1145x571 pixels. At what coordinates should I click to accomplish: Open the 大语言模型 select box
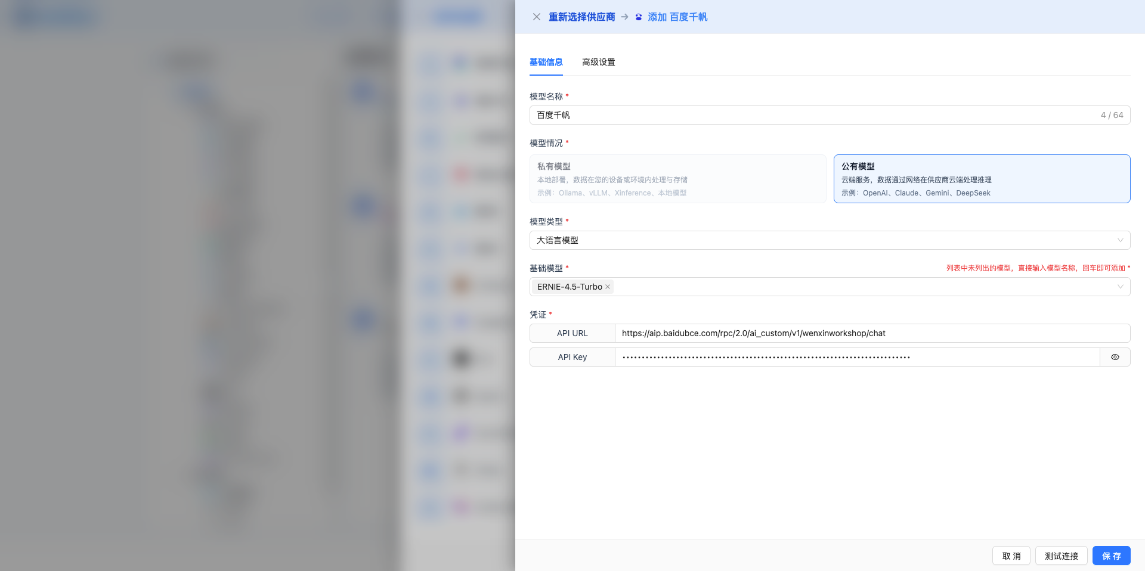coord(823,240)
